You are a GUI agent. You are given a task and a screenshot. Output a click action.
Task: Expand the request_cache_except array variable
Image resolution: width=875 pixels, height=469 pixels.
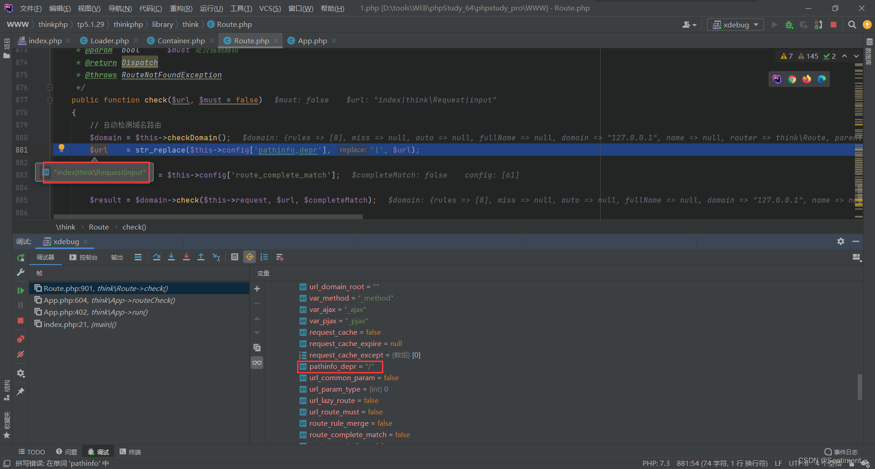tap(303, 355)
